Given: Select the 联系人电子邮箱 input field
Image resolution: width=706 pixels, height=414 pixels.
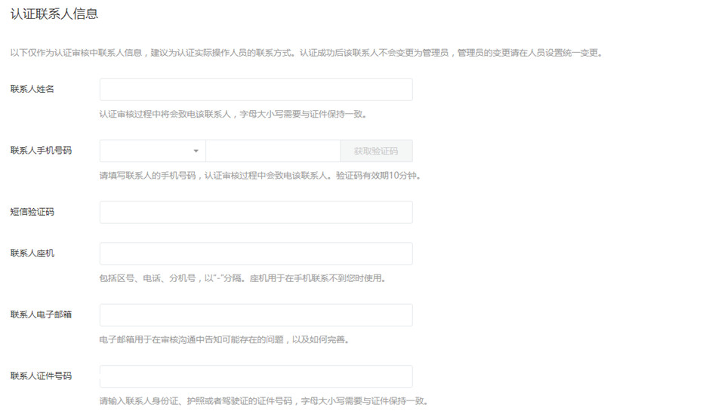Looking at the screenshot, I should tap(256, 315).
